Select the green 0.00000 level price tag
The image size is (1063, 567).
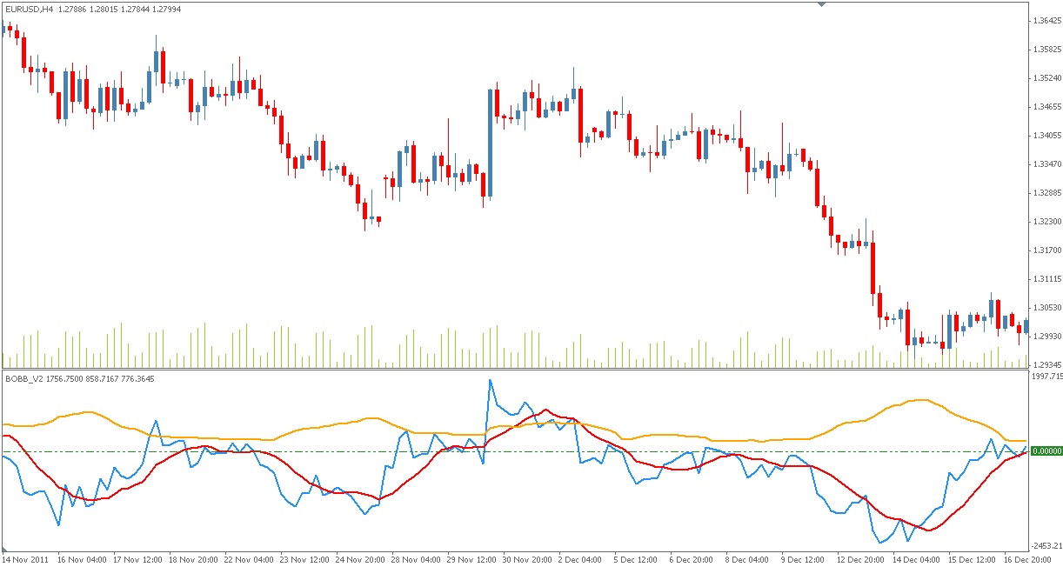(1046, 451)
